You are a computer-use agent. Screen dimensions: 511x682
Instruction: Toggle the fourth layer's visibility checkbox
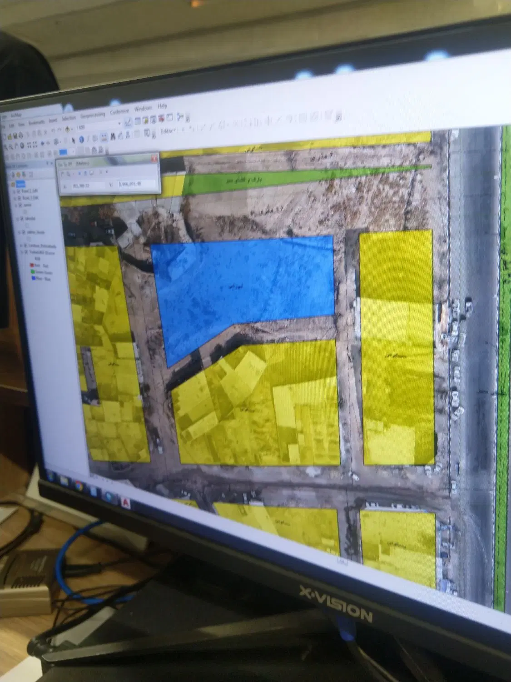click(21, 219)
